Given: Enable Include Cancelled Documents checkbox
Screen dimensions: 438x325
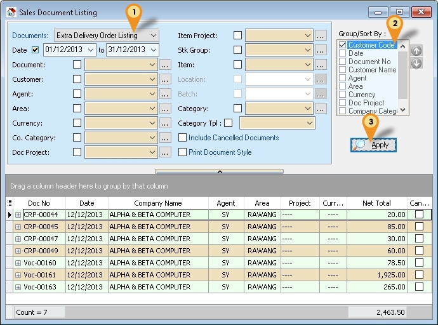Looking at the screenshot, I should (183, 138).
